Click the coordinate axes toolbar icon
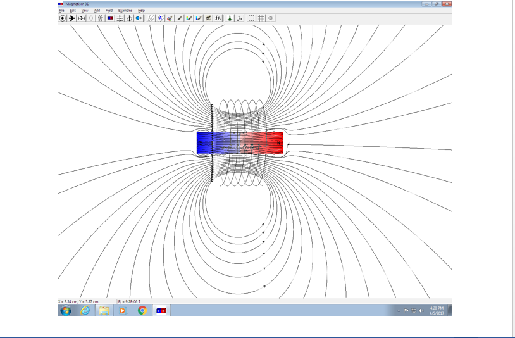 tap(240, 18)
